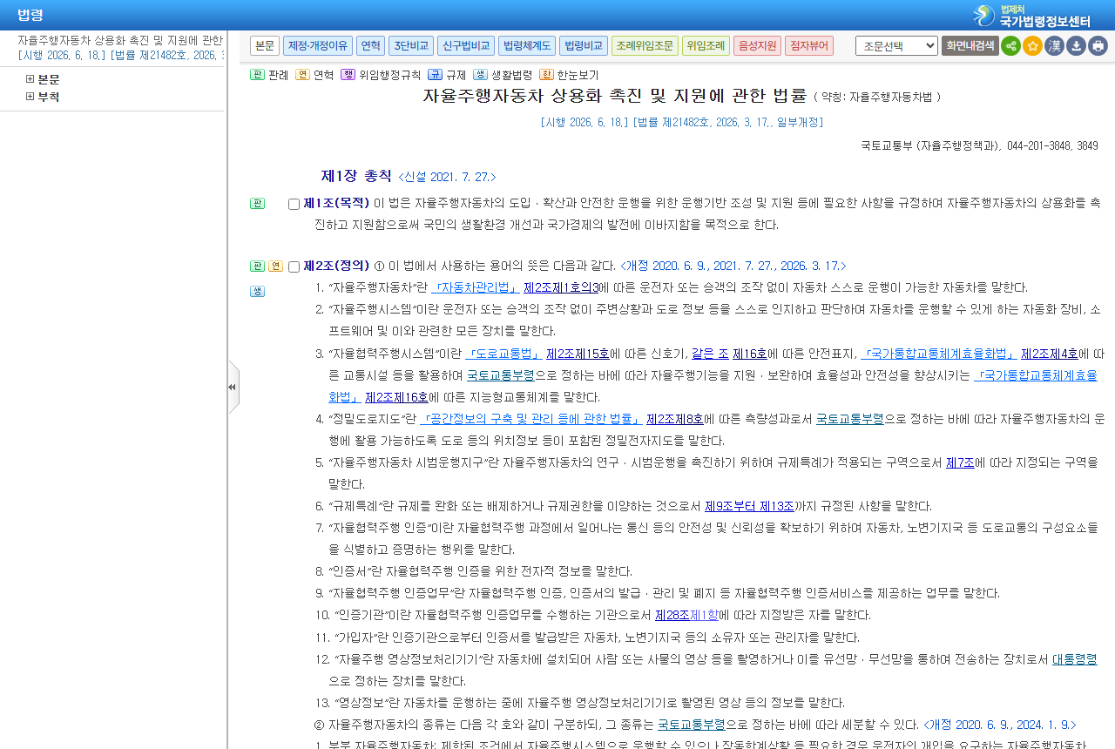Click the 한눈보기 legend icon

(546, 75)
